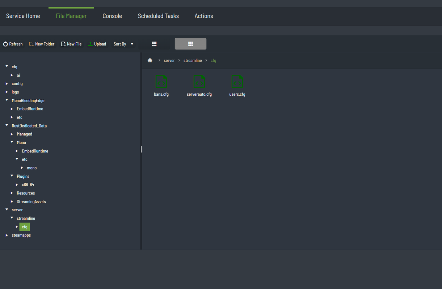Expand the steamapps folder arrow
Viewport: 442px width, 289px height.
point(7,235)
